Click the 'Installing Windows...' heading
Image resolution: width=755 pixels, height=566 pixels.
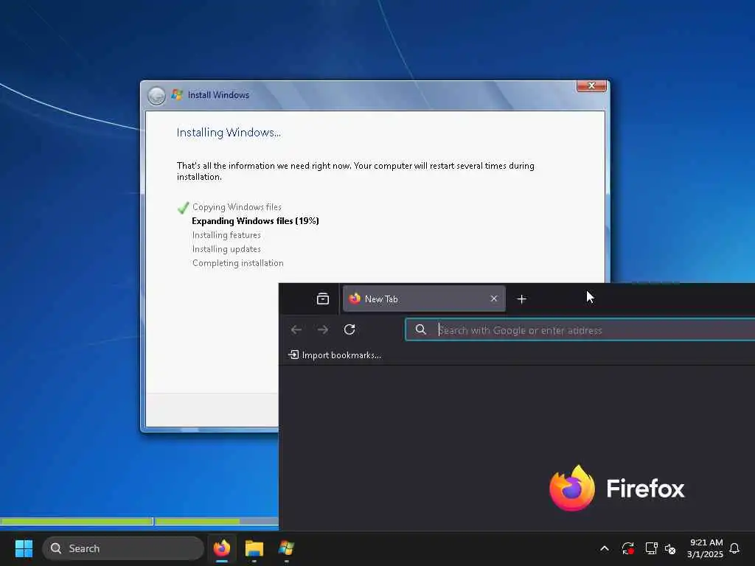point(229,133)
